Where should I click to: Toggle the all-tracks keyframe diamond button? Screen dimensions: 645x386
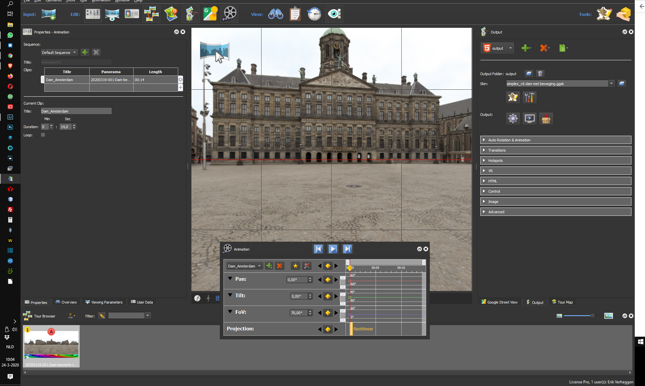click(x=328, y=266)
